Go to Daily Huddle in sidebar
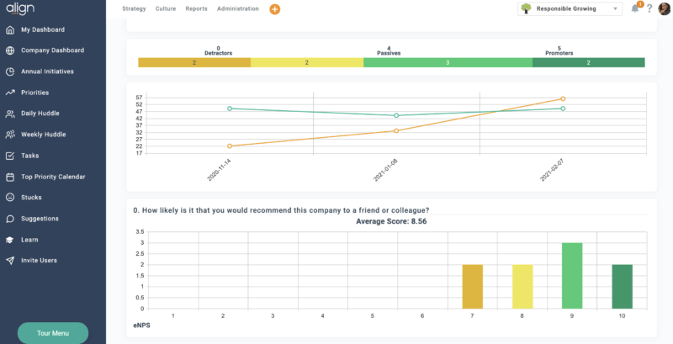673x344 pixels. [40, 114]
